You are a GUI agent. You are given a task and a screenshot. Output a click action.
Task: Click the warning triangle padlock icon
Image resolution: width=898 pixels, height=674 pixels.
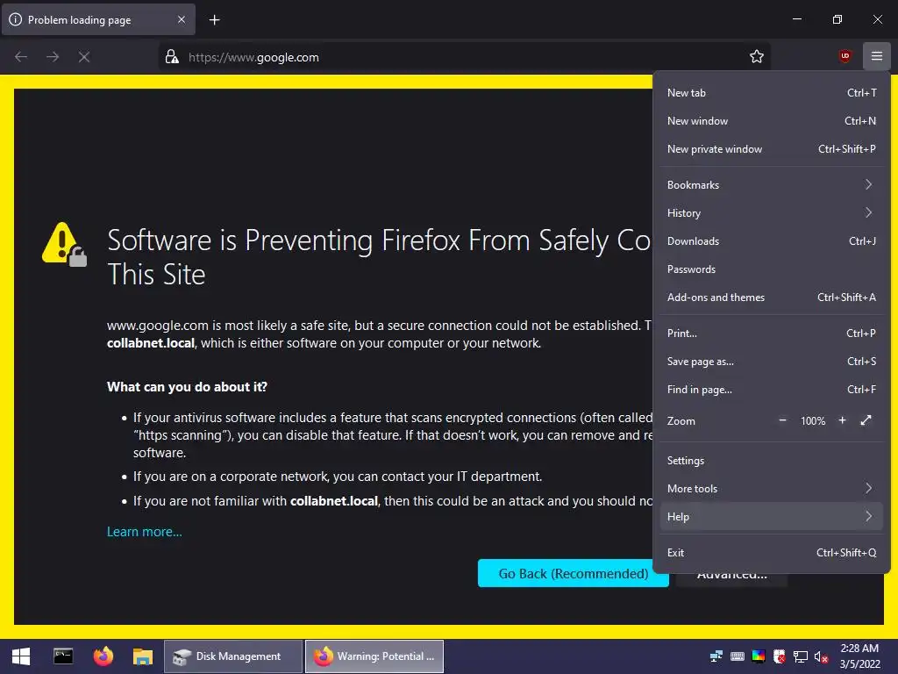tap(64, 245)
